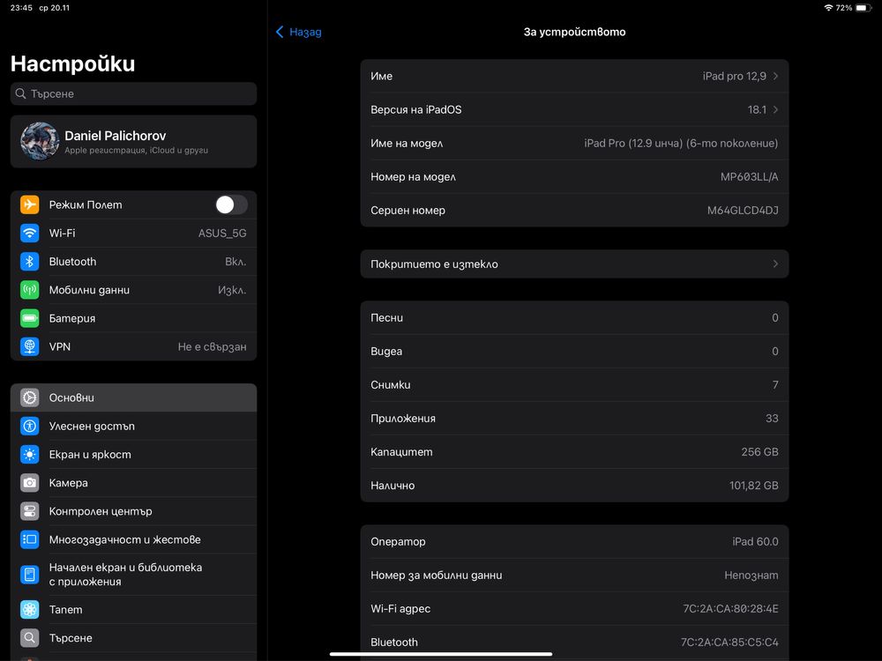Tap the Wi-Fi status icon in the status bar

tap(828, 8)
